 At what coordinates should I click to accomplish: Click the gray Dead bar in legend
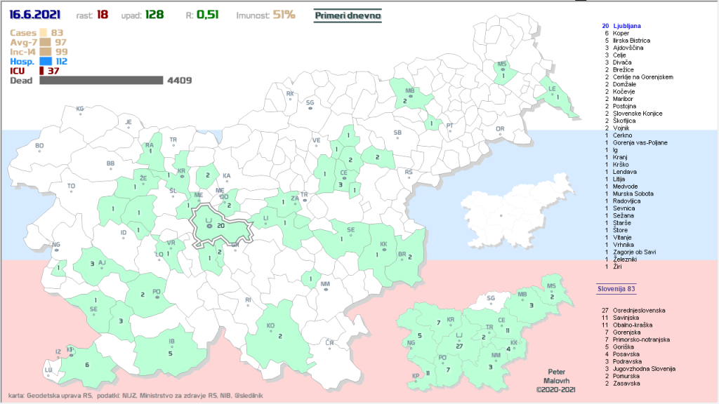(101, 81)
